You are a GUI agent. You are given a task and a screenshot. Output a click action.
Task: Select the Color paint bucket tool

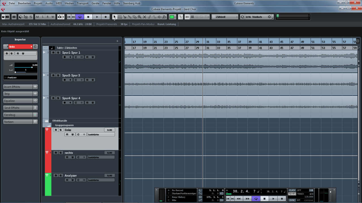[164, 17]
